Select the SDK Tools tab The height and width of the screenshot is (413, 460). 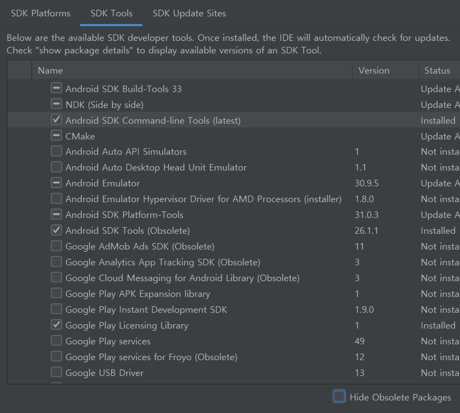pos(111,14)
